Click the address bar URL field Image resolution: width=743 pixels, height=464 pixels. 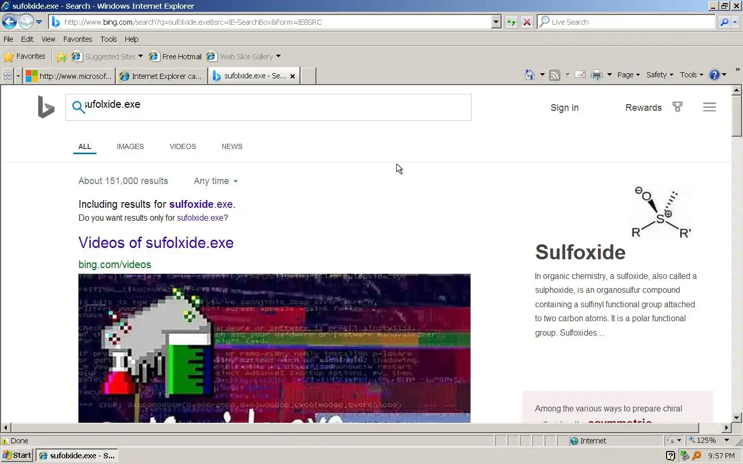(x=276, y=22)
